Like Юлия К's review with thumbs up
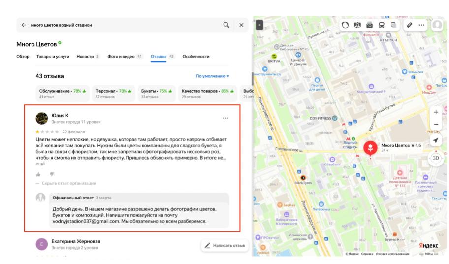This screenshot has width=449, height=264. point(38,174)
